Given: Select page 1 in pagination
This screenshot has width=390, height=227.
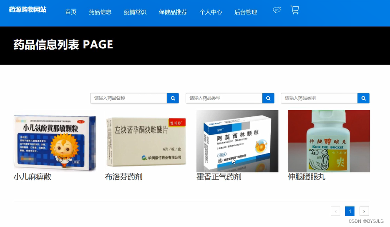Looking at the screenshot, I should point(350,211).
